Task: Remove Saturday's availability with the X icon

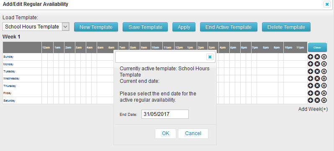Action: point(317,100)
